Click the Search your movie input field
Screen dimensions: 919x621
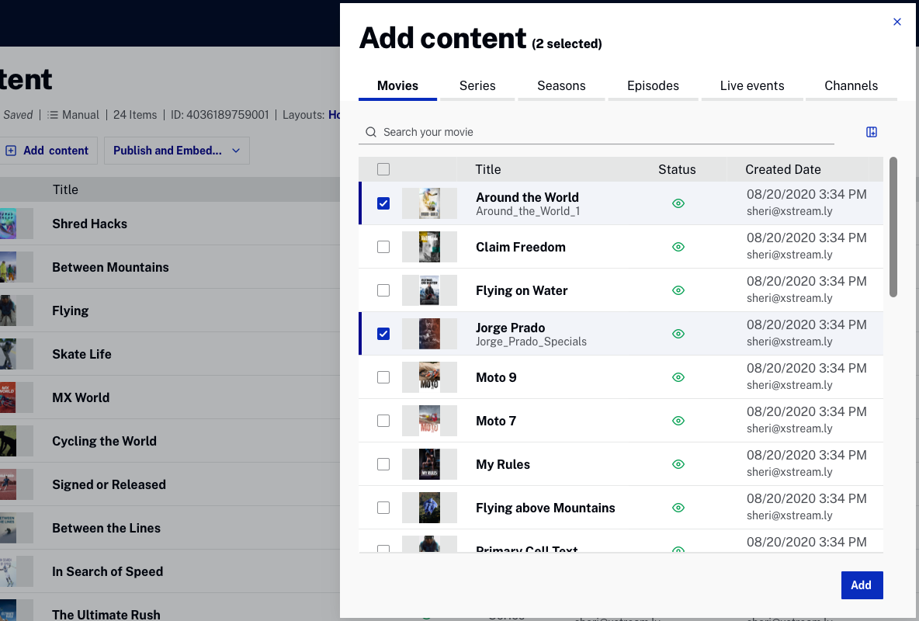click(543, 131)
